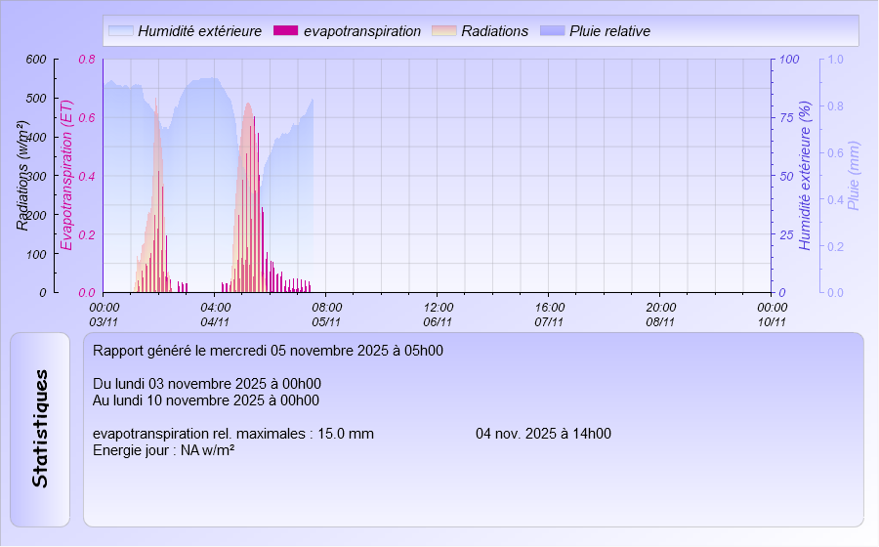Click the 20:00 08/11 time axis label
879x547 pixels.
[660, 315]
